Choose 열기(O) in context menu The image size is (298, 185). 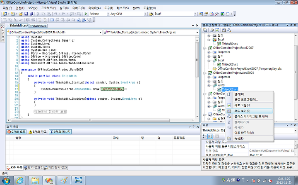pyautogui.click(x=249, y=94)
